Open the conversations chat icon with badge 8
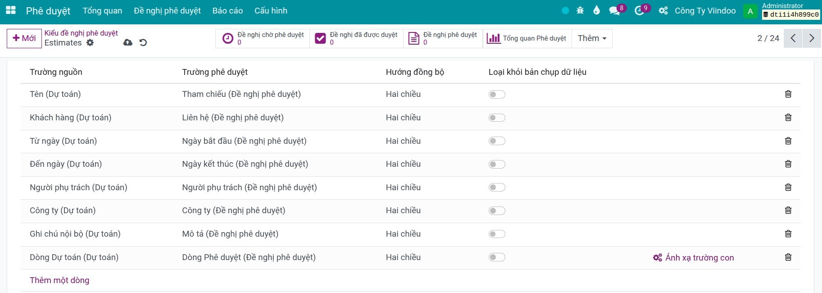Screen dimensions: 822x293 pyautogui.click(x=614, y=10)
